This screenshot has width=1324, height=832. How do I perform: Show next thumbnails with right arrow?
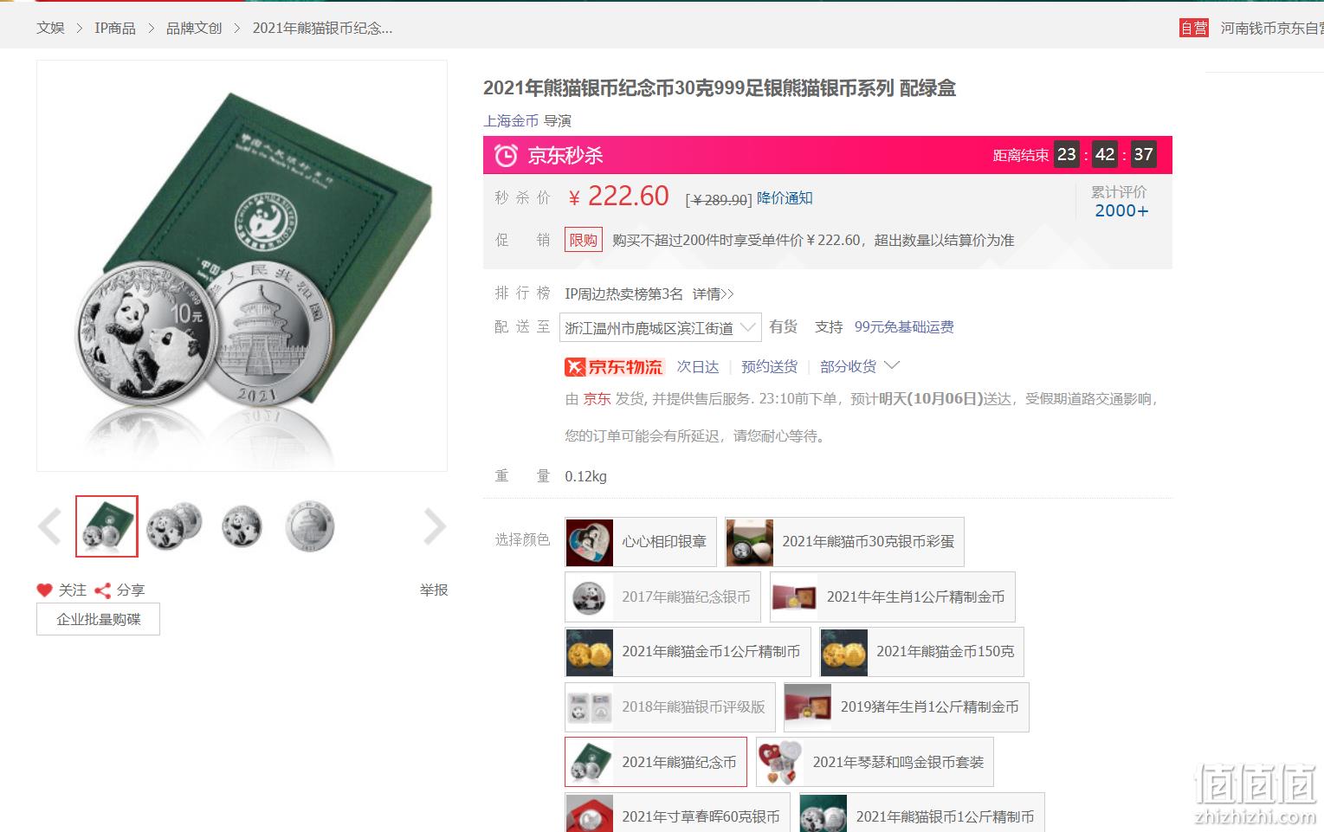point(434,526)
